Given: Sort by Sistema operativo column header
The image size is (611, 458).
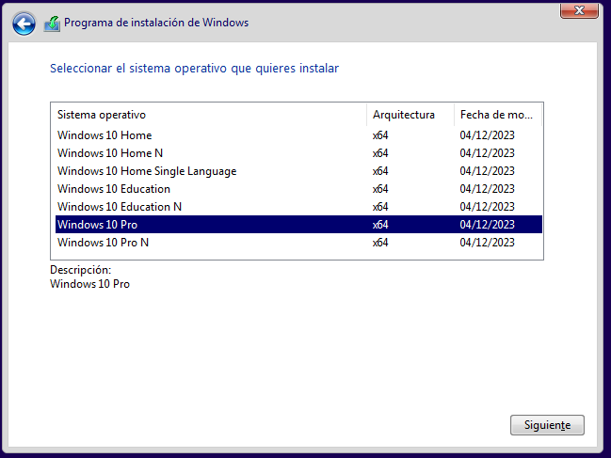Looking at the screenshot, I should 208,115.
